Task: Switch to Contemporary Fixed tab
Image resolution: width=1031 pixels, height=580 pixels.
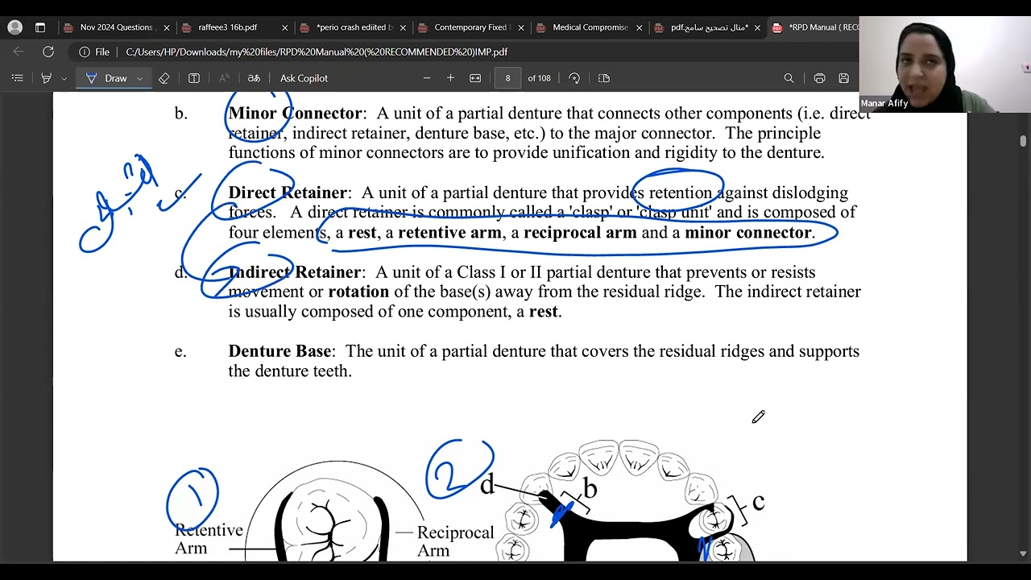Action: tap(470, 27)
